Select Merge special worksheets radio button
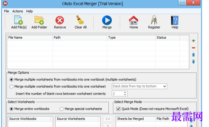The width and height of the screenshot is (209, 127). click(62, 109)
